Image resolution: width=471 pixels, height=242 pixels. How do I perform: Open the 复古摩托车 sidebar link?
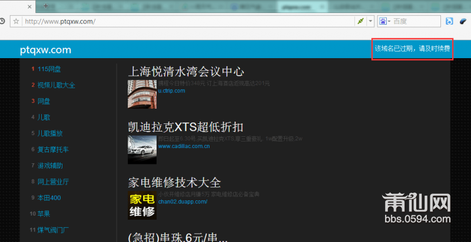53,149
